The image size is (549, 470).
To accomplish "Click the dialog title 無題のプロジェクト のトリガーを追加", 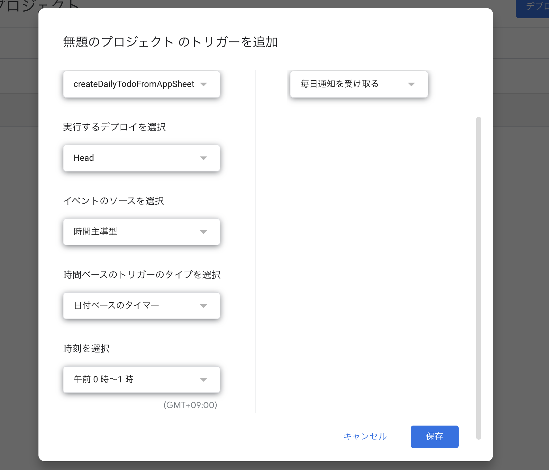I will (x=170, y=42).
